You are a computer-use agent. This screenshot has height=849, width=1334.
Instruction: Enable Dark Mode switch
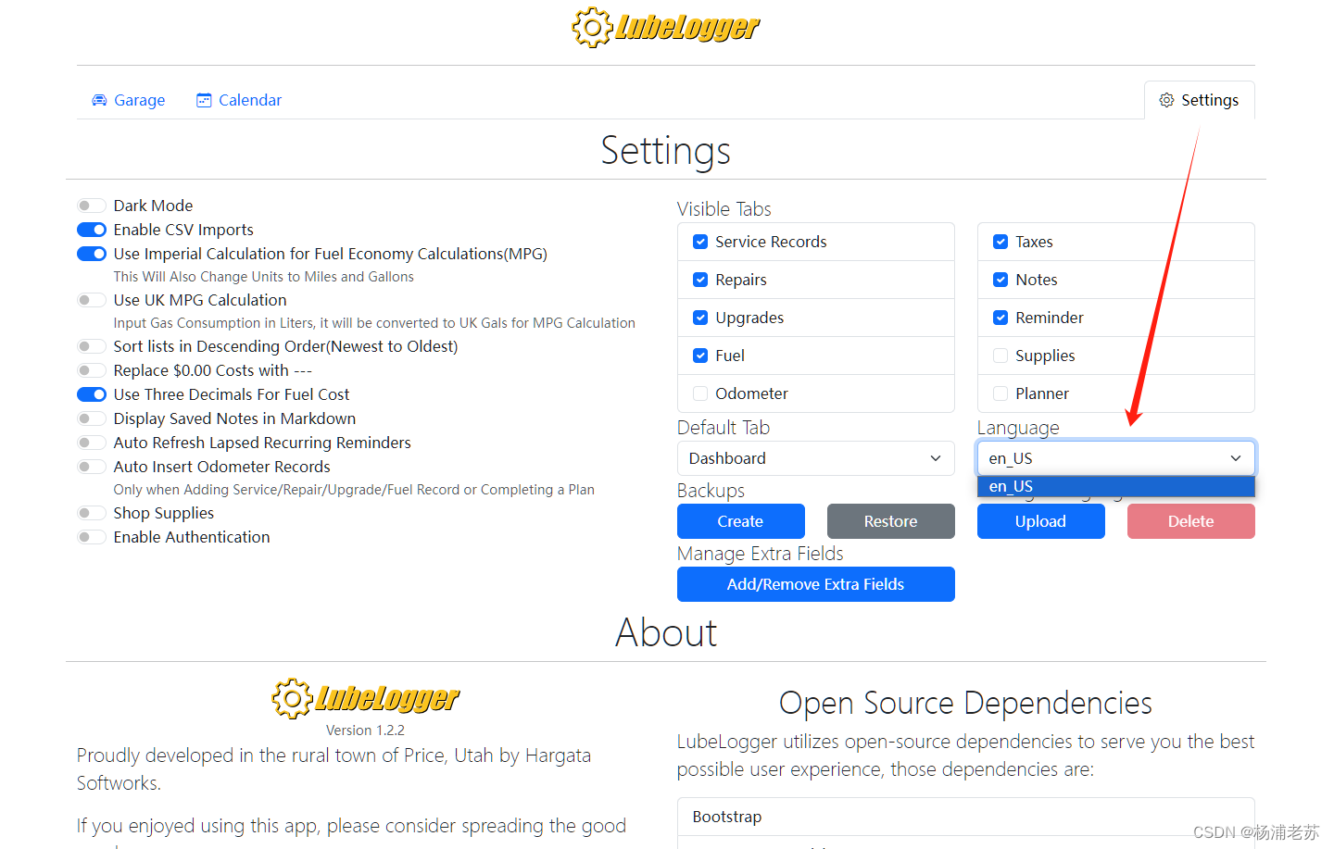92,206
